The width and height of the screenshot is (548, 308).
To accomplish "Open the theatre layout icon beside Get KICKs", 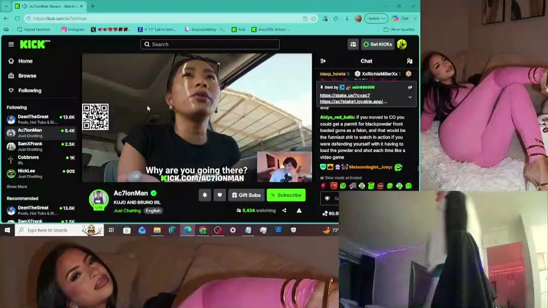I will point(353,44).
